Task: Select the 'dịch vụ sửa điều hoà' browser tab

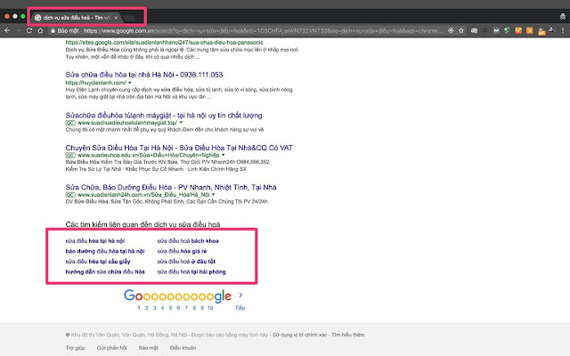Action: [x=77, y=18]
